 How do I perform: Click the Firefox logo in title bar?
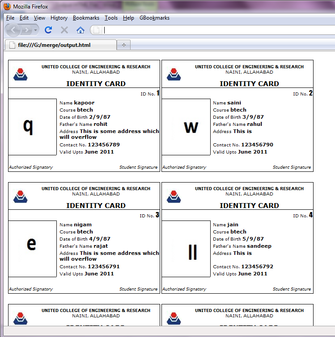tap(7, 6)
